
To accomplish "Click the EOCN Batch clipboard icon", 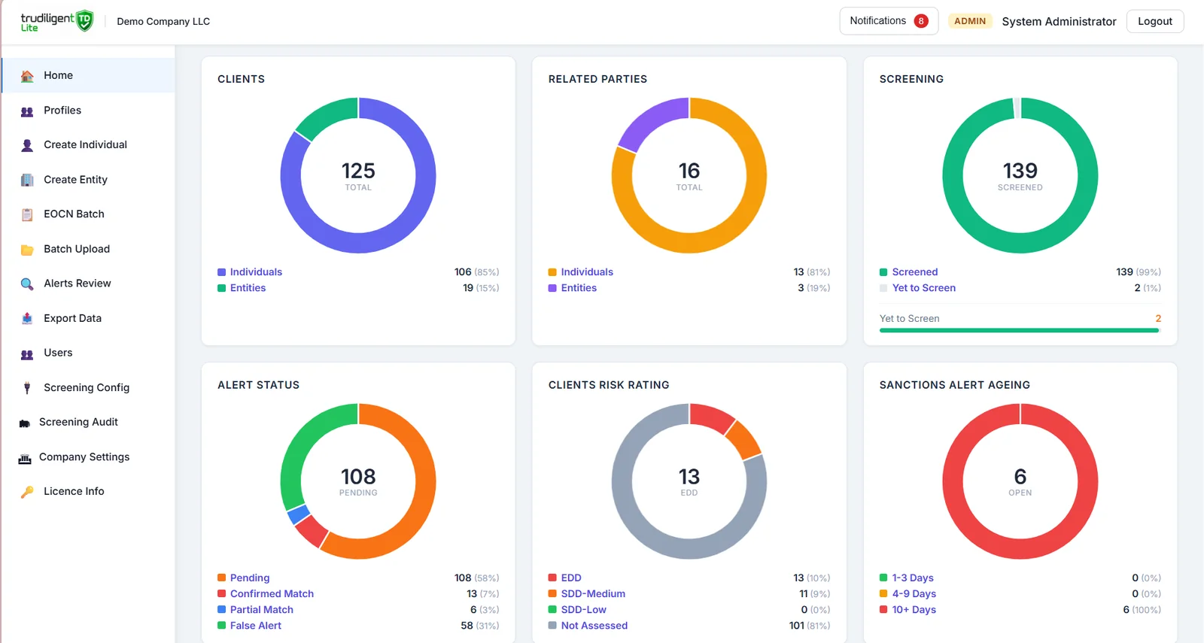I will (27, 214).
